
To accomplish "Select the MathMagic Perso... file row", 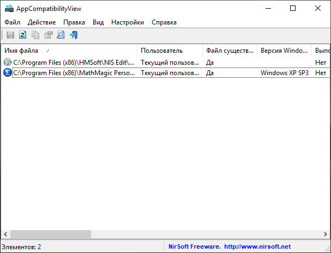I will 166,73.
